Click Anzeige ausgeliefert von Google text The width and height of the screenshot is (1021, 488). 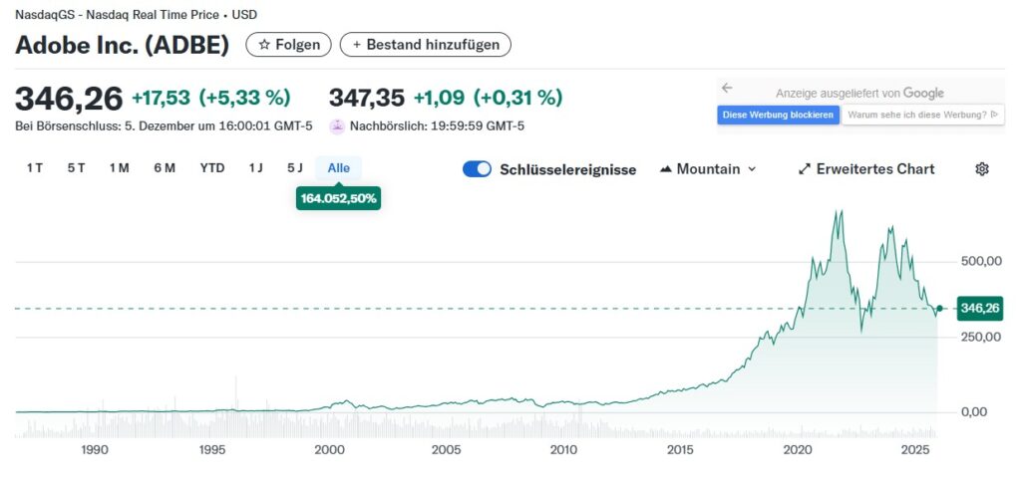pyautogui.click(x=859, y=94)
